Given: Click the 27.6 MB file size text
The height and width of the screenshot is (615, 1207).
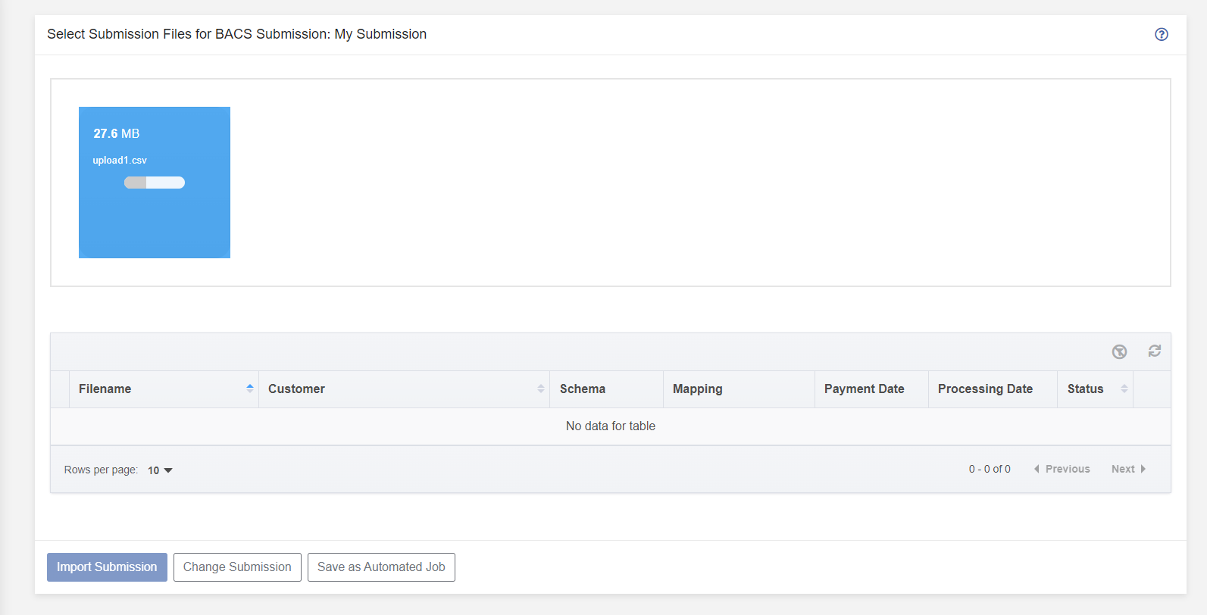Looking at the screenshot, I should click(x=117, y=133).
